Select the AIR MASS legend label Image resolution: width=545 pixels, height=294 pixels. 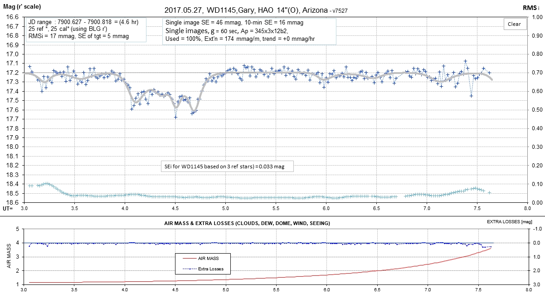211,258
